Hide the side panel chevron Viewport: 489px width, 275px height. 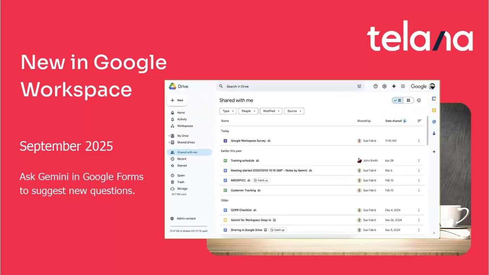pos(434,233)
